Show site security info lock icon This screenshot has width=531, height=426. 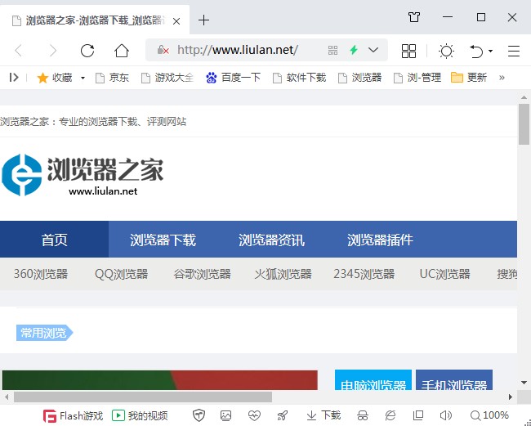point(163,50)
